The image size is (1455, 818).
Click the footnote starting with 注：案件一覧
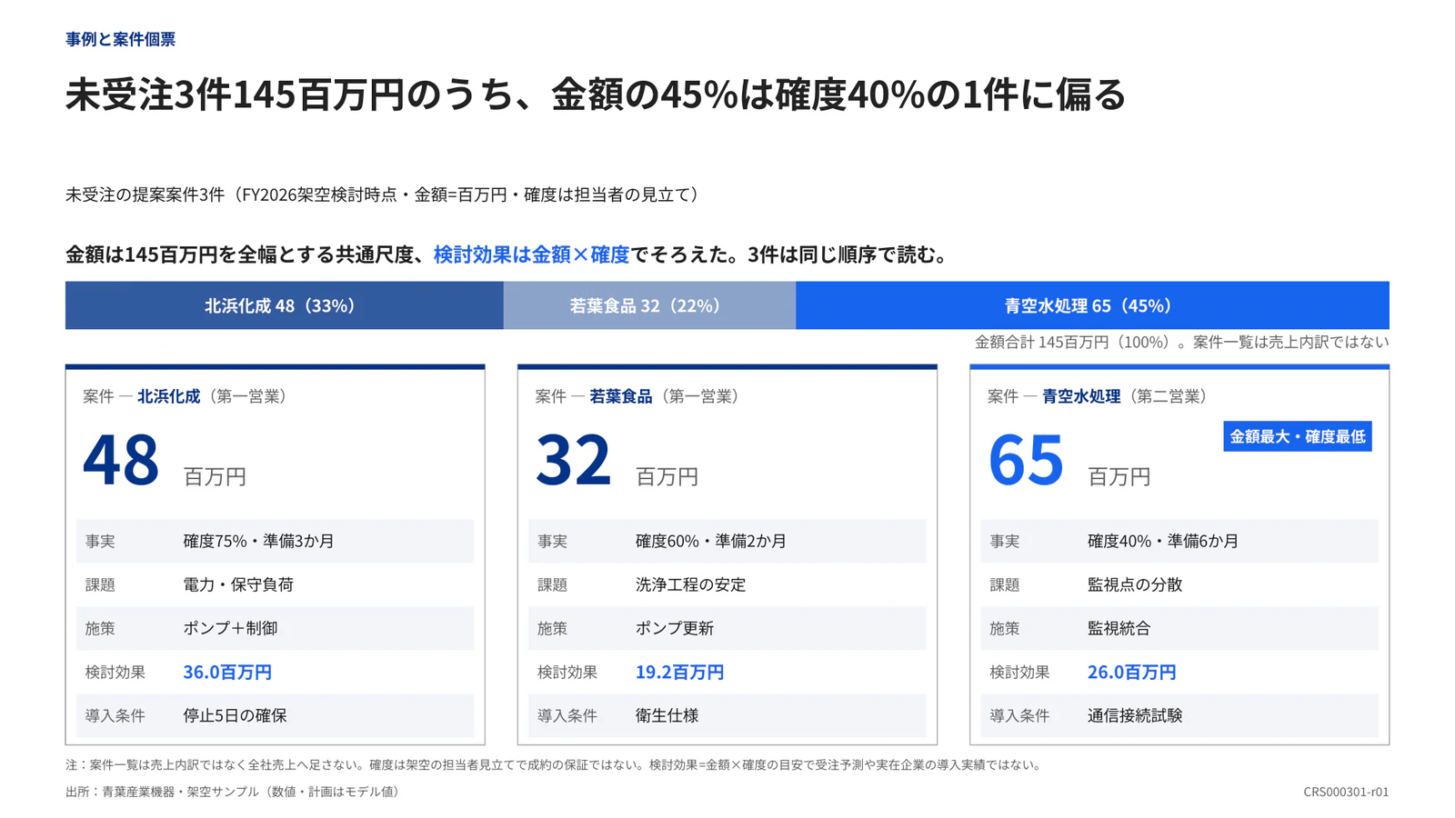[554, 764]
